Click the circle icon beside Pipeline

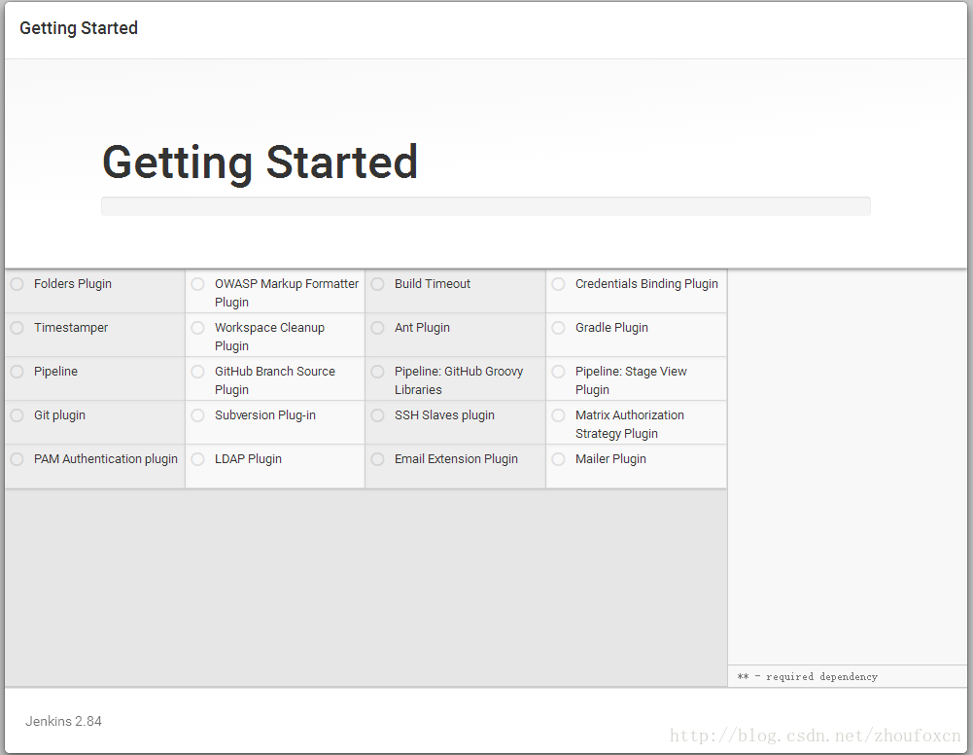click(17, 372)
